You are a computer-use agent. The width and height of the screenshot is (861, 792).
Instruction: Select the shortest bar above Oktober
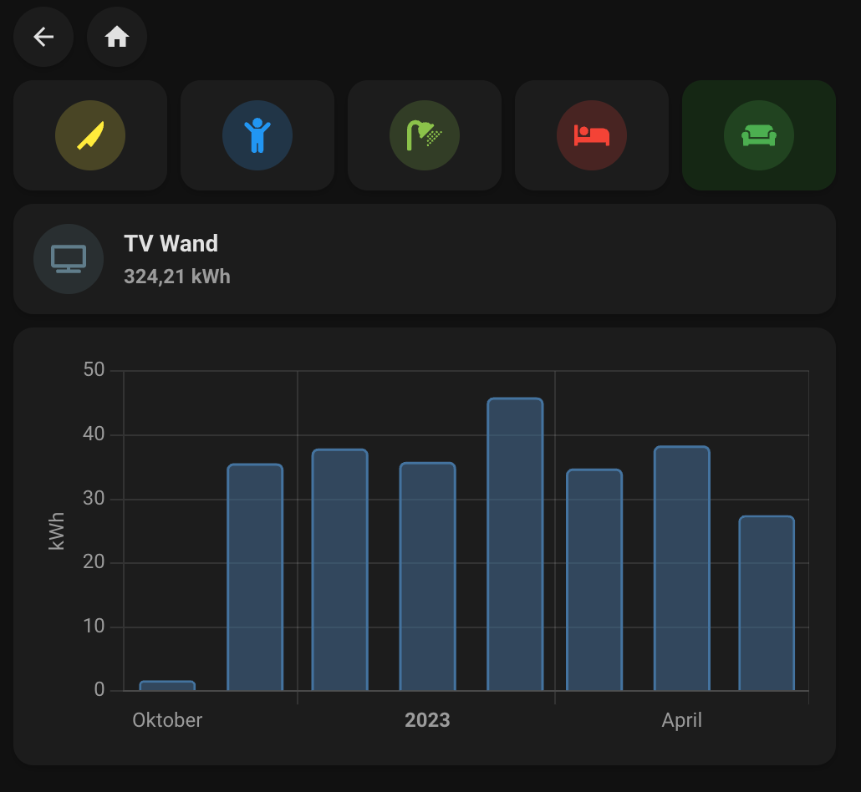click(x=167, y=686)
